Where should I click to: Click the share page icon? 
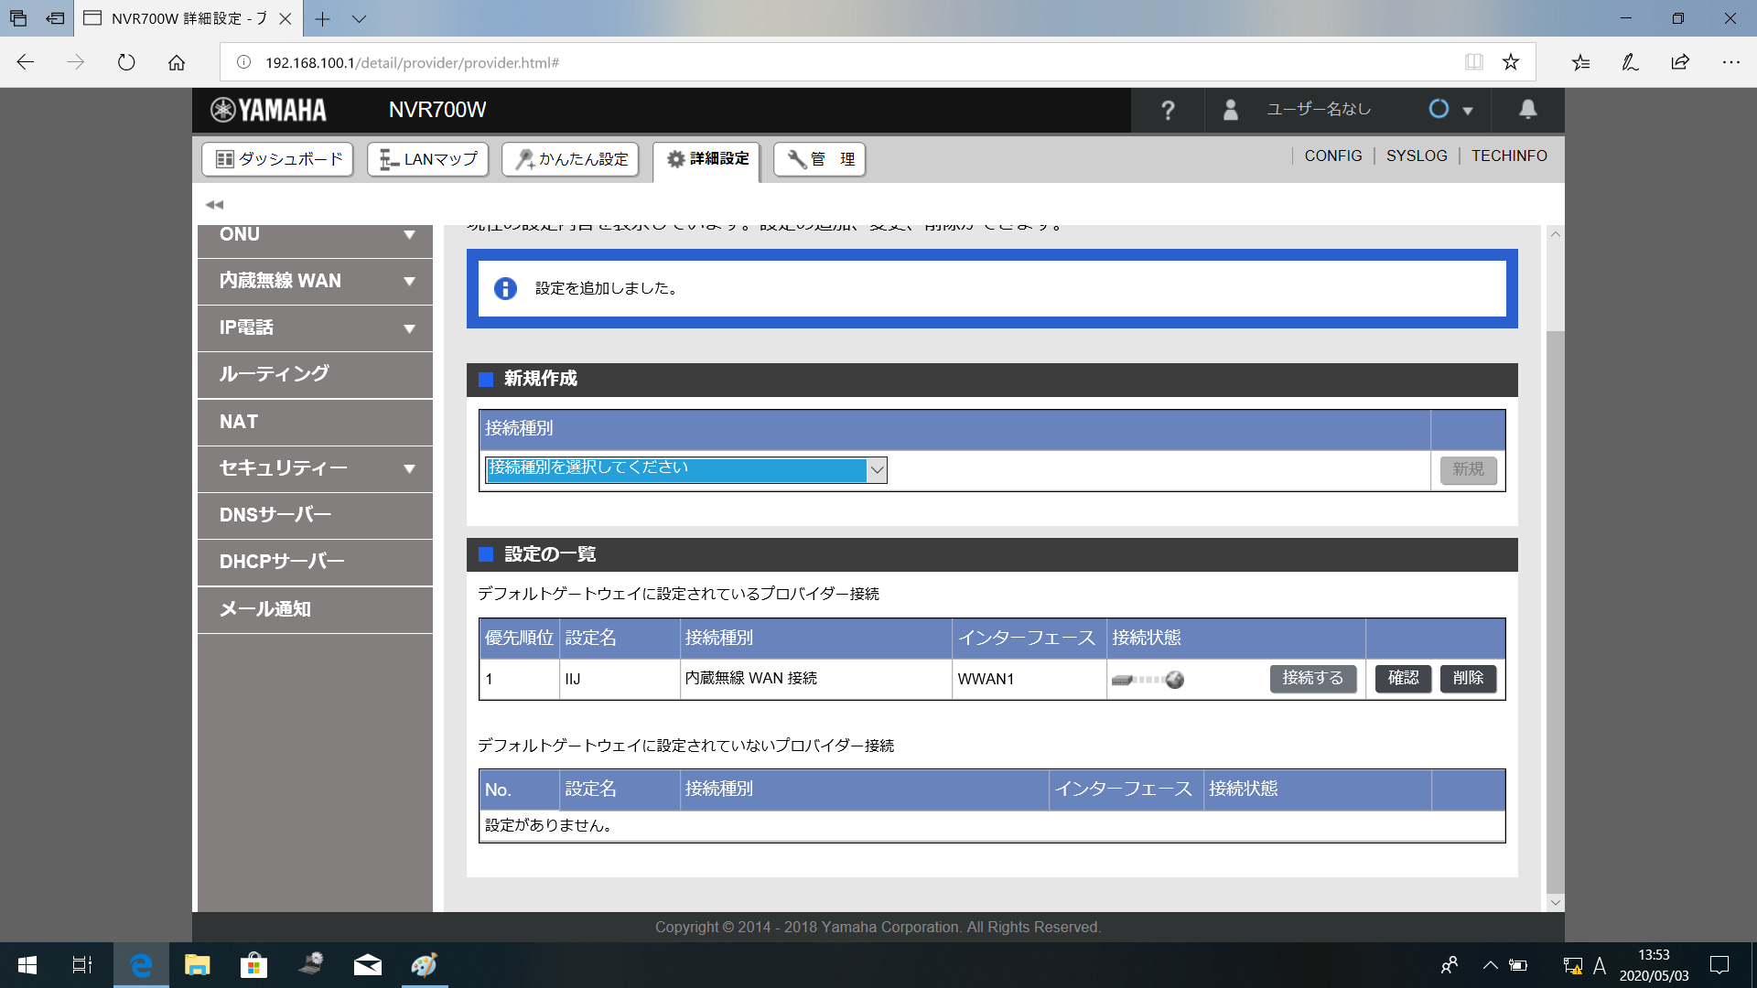point(1680,62)
